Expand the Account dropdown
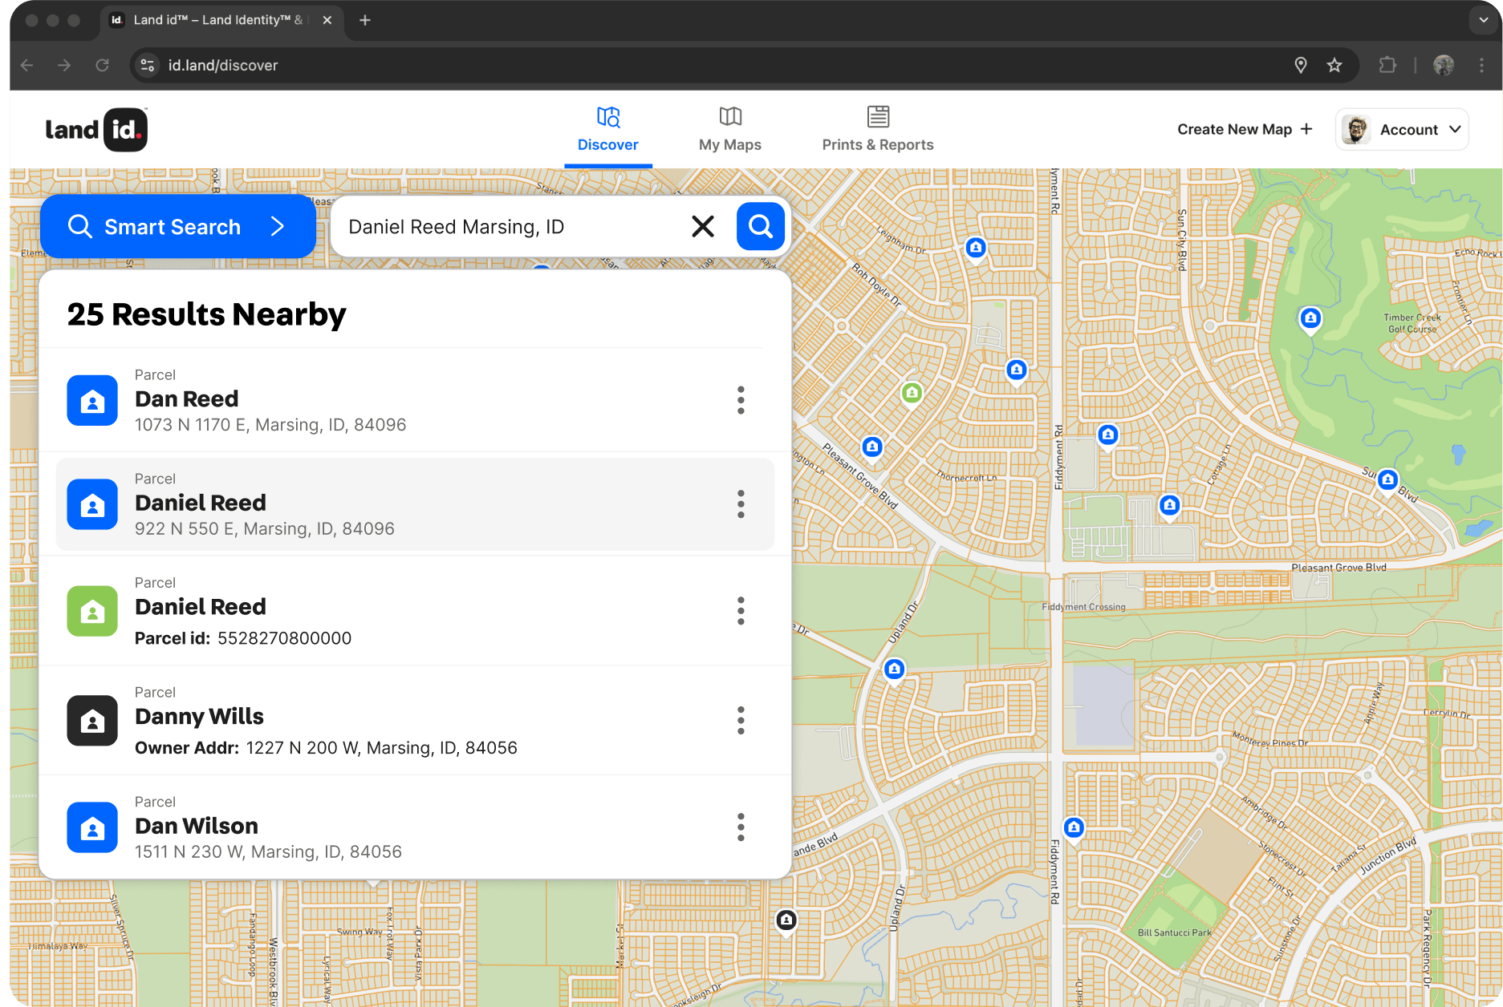The image size is (1503, 1007). pos(1402,129)
